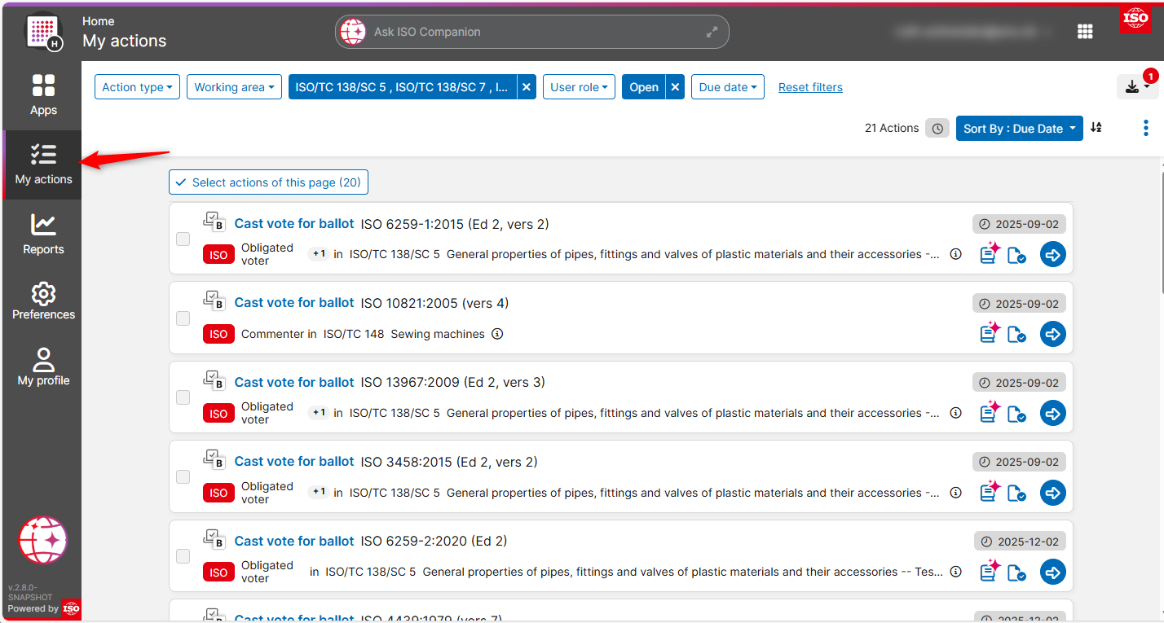
Task: Expand the +1 badge in ISO 3458:2015 row
Action: coord(319,492)
